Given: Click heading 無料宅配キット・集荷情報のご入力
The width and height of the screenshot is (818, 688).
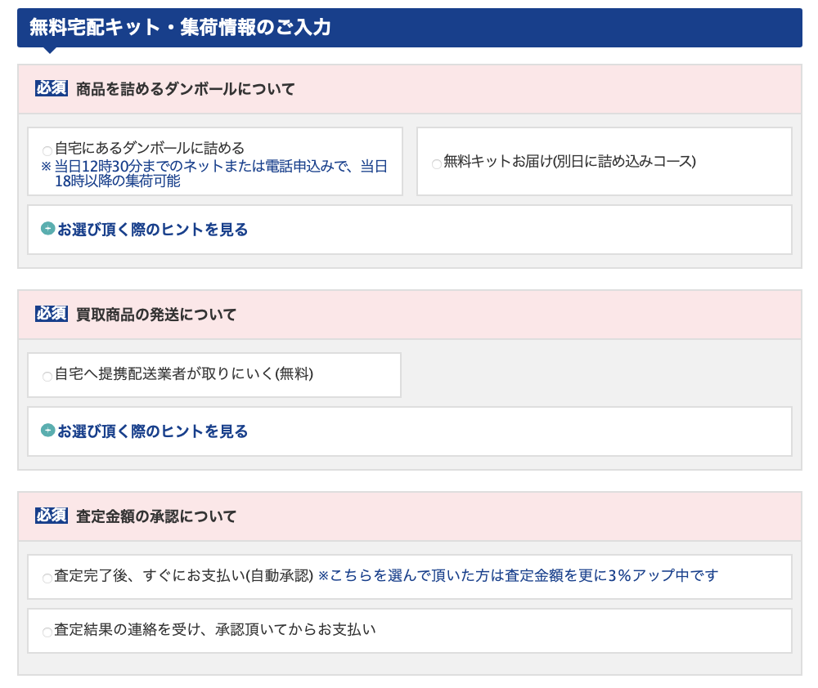Looking at the screenshot, I should pyautogui.click(x=180, y=27).
